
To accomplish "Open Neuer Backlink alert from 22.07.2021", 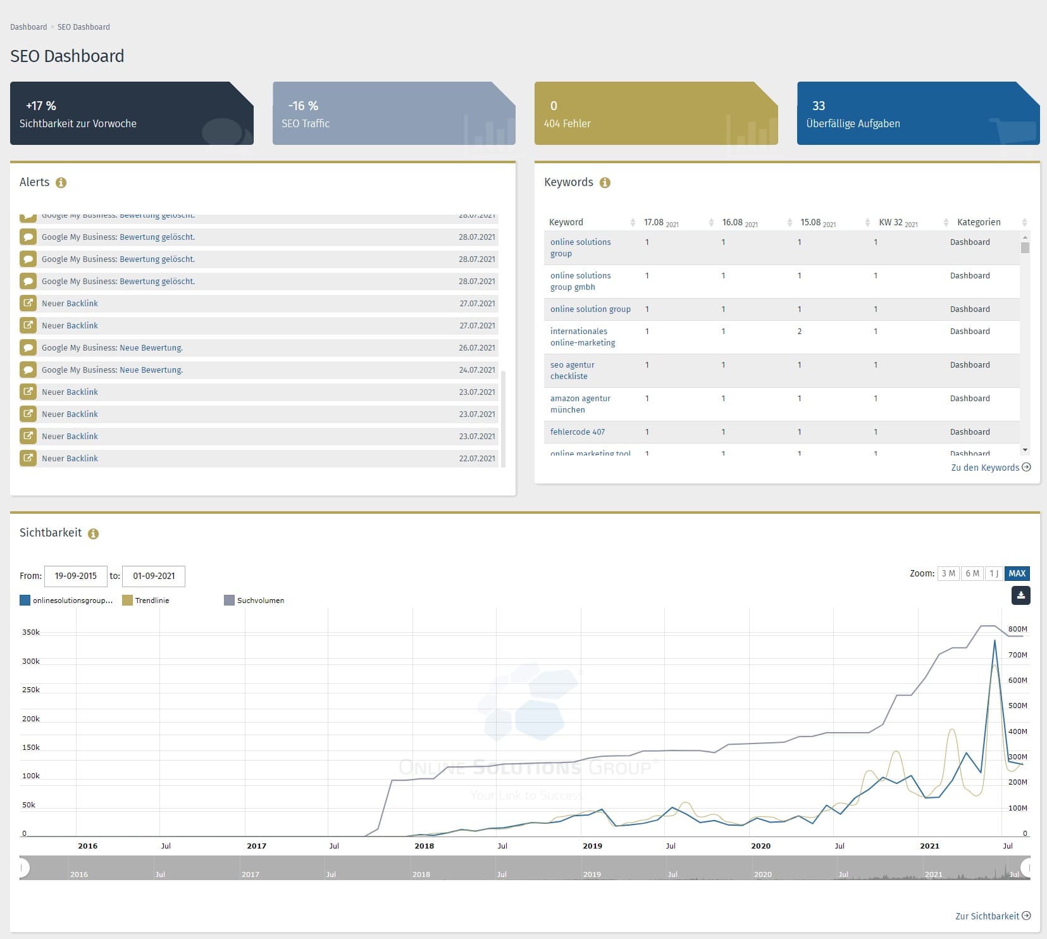I will point(70,459).
